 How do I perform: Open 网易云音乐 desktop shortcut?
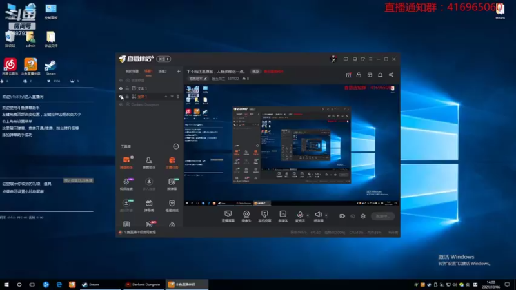click(x=10, y=67)
